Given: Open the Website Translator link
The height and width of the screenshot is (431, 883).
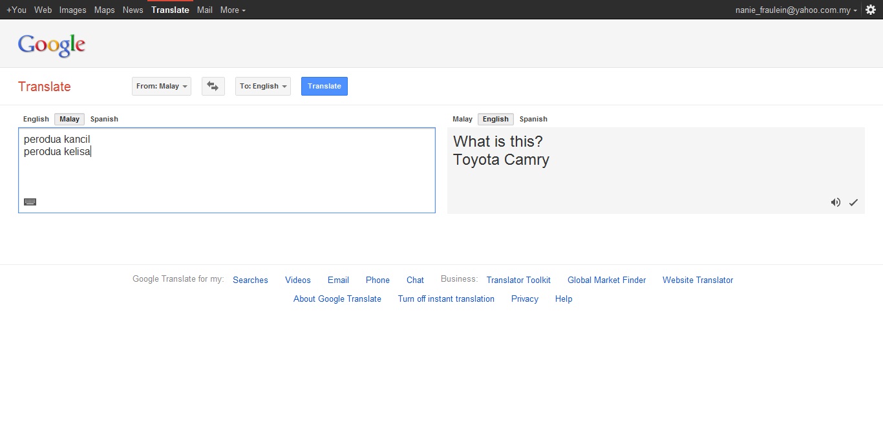Looking at the screenshot, I should (x=698, y=280).
